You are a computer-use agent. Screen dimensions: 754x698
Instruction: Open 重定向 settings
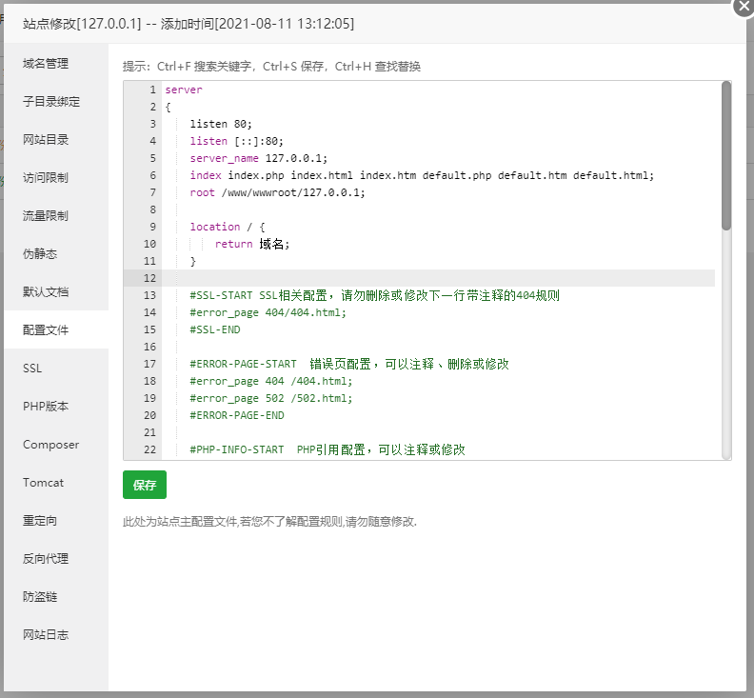(40, 521)
